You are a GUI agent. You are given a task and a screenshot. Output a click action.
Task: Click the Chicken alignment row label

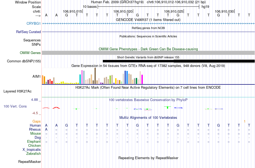click(34, 145)
